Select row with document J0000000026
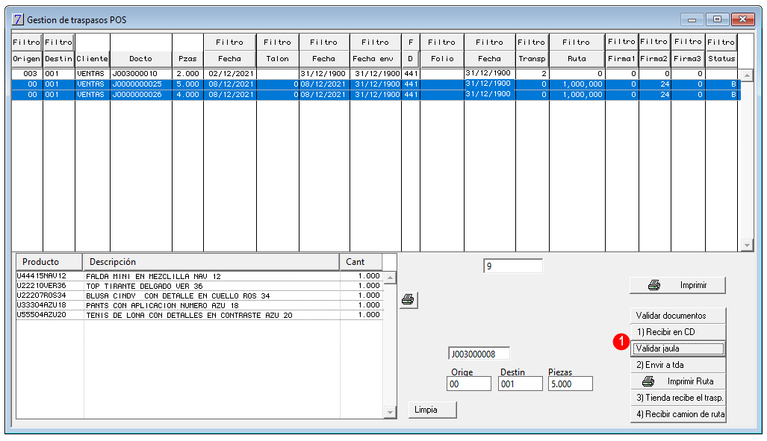 (376, 94)
